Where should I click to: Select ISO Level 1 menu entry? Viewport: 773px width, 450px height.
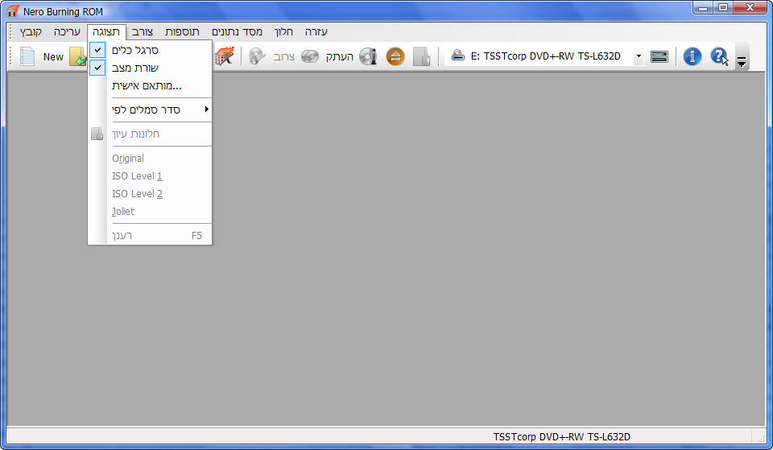click(x=150, y=176)
